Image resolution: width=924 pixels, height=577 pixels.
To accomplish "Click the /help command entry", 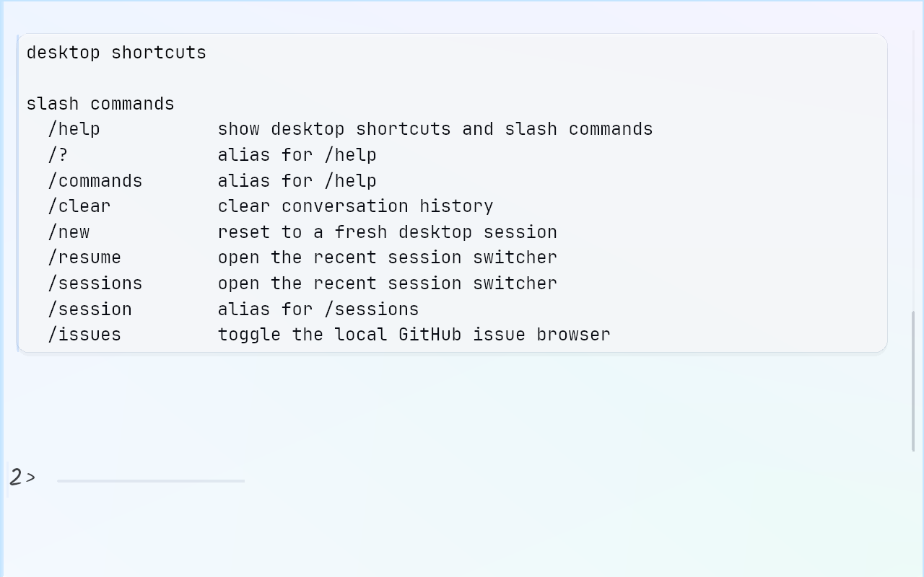I will tap(74, 129).
